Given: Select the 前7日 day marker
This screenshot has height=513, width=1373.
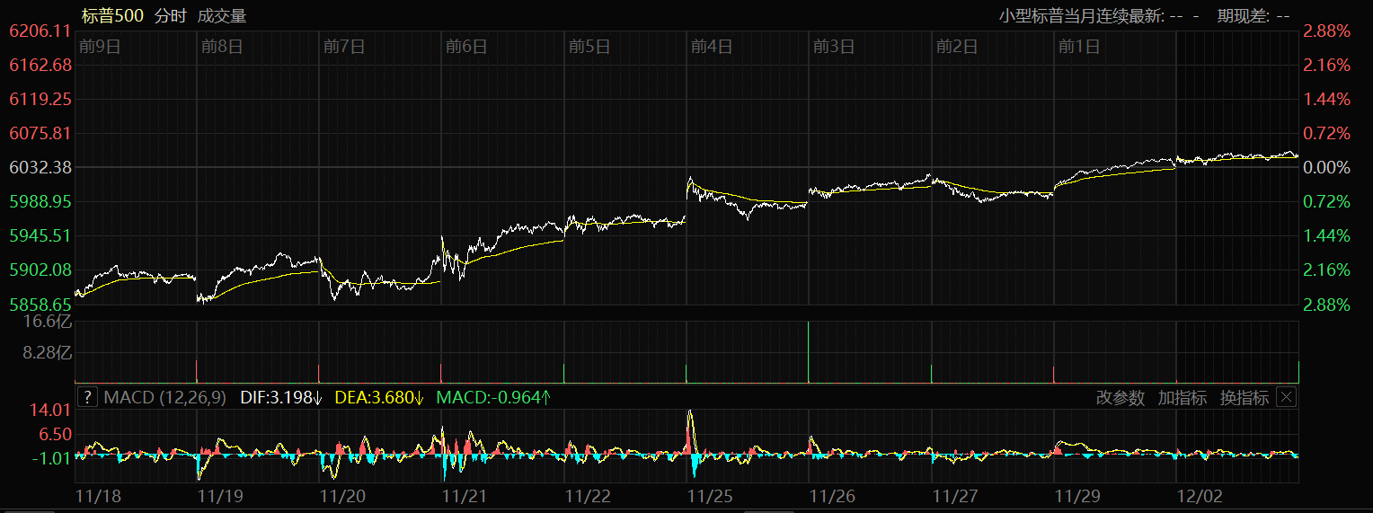Looking at the screenshot, I should pyautogui.click(x=344, y=47).
